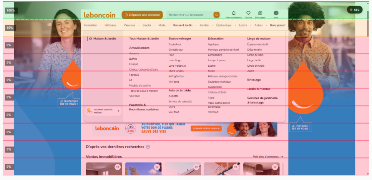Click Donner mon plasma banner button
Screen dimensions: 372x180
pyautogui.click(x=206, y=129)
